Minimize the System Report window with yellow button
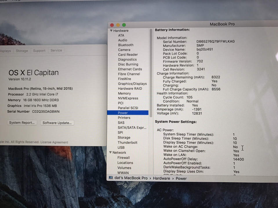 point(118,25)
